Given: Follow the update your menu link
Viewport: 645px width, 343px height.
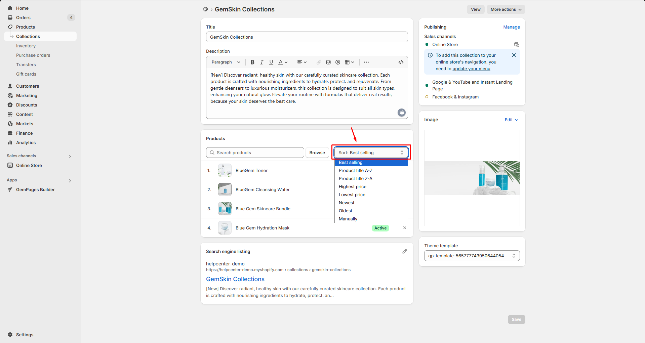Looking at the screenshot, I should point(471,69).
